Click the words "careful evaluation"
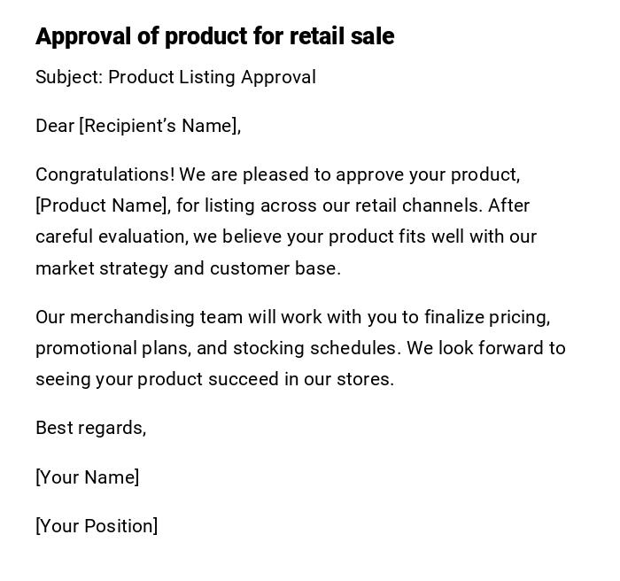The height and width of the screenshot is (581, 620). pyautogui.click(x=111, y=236)
